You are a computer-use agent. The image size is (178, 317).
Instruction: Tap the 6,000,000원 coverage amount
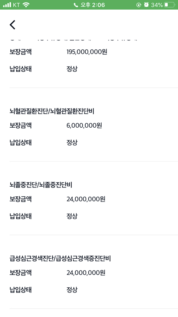pos(84,125)
